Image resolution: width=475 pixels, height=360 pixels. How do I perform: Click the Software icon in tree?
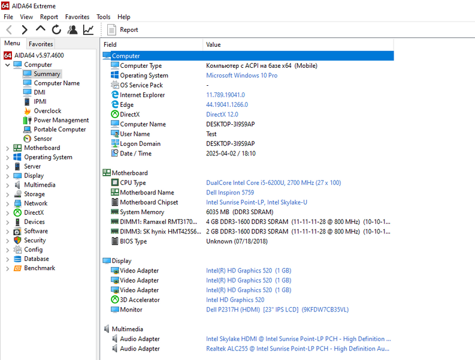click(17, 231)
